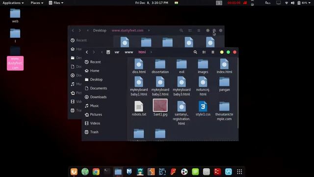Open hamburger menu in html window
Viewport: 314px width, 177px height.
[x=213, y=52]
